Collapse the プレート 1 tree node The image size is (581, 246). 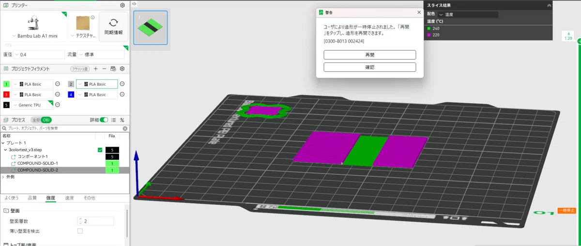pos(3,143)
